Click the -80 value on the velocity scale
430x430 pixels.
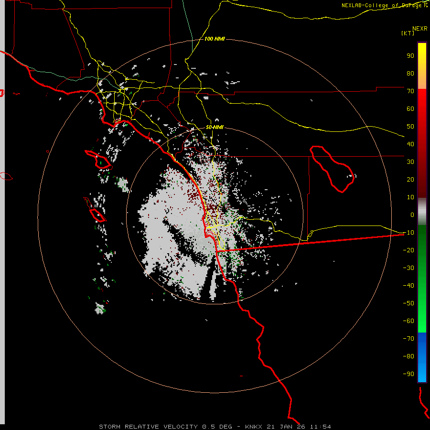[x=408, y=356]
